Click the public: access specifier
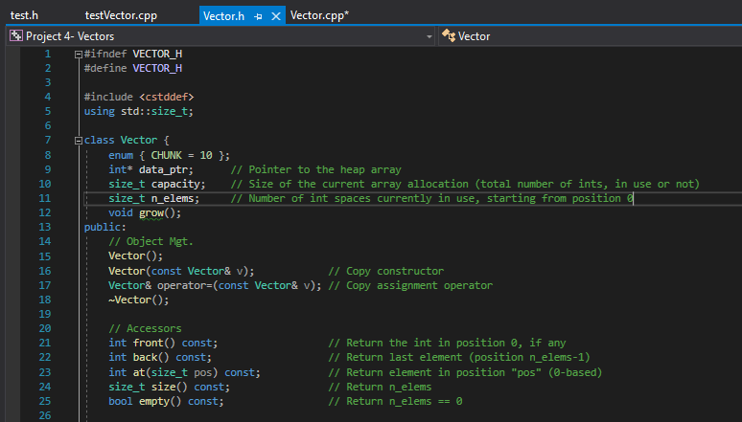Image resolution: width=742 pixels, height=422 pixels. tap(105, 228)
